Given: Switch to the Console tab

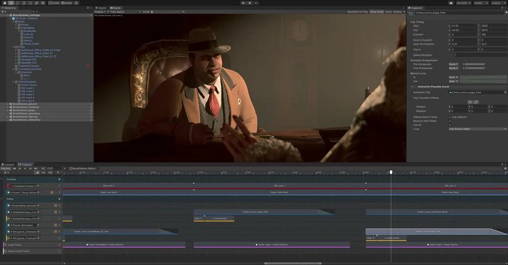Looking at the screenshot, I should coord(8,164).
